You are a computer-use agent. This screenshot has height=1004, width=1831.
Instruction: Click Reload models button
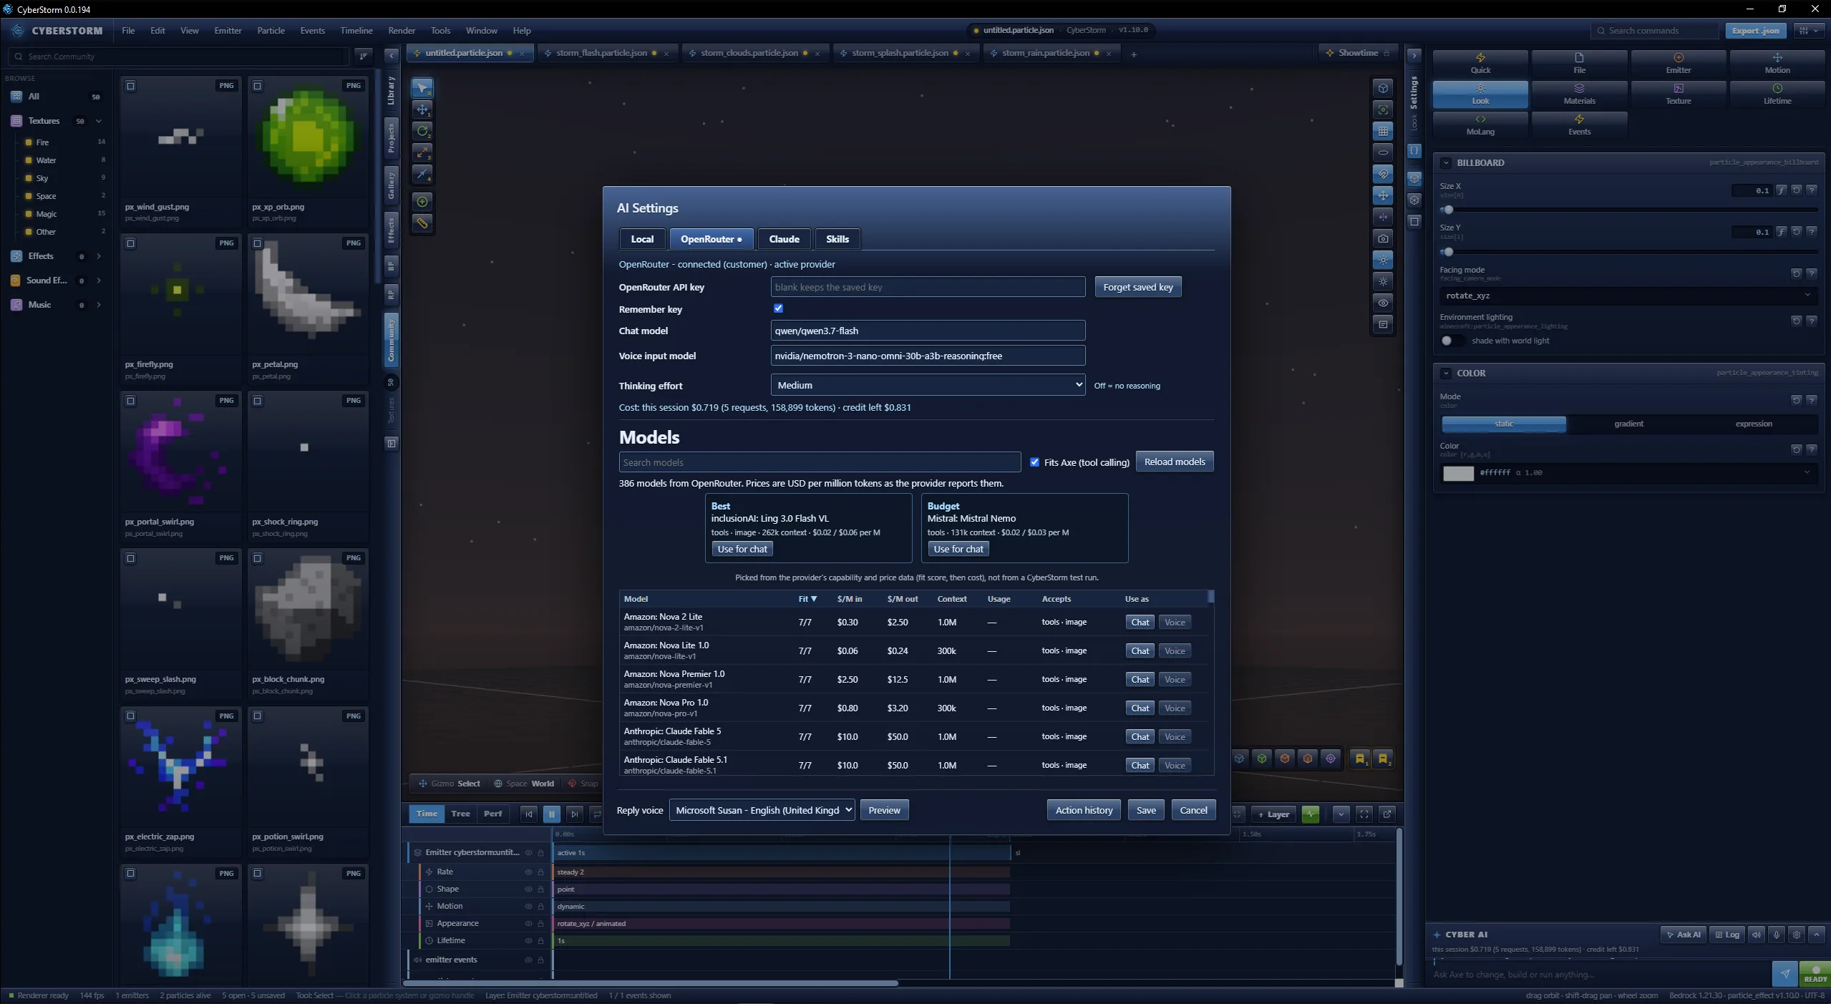(1175, 462)
